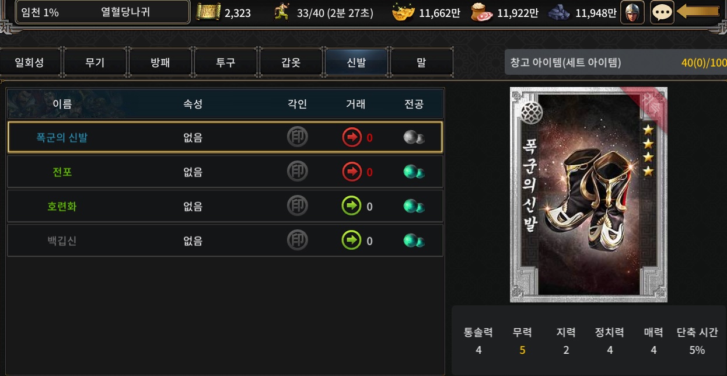The width and height of the screenshot is (727, 376).
Task: Click the gold ingot resource icon
Action: click(403, 12)
